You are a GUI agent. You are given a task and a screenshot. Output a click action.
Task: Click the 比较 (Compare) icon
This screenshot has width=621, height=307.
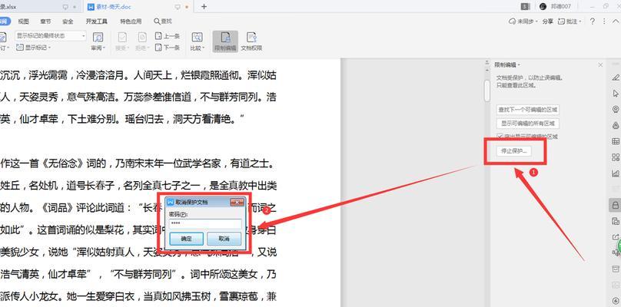click(197, 37)
